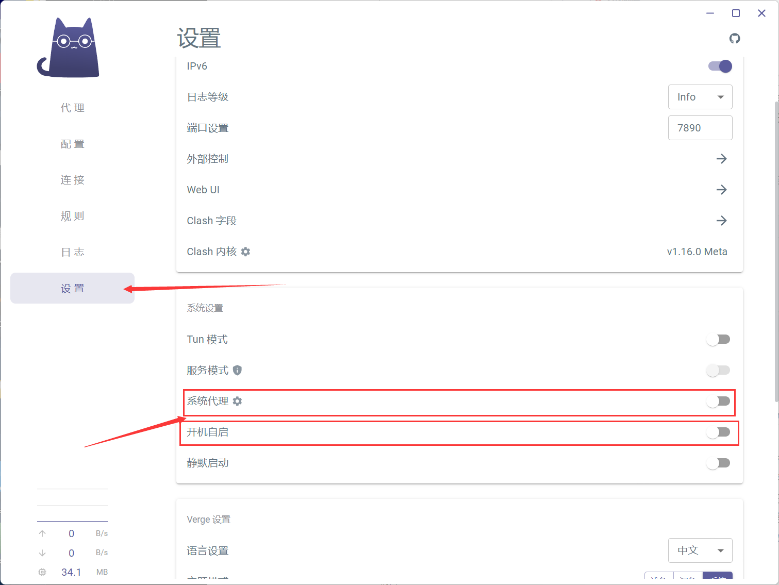Screen dimensions: 779x585
Task: Open the GitHub repository icon
Action: 735,39
